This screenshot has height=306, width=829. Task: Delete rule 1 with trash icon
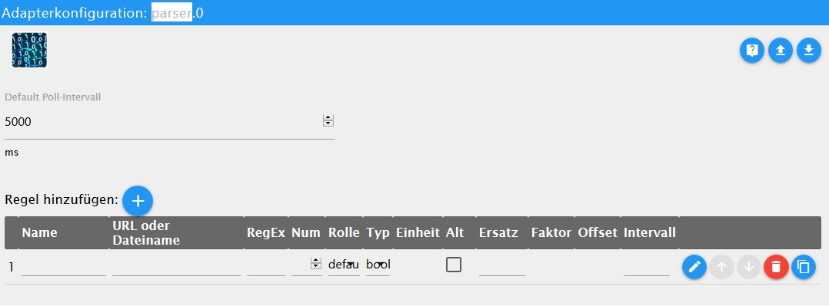[x=776, y=267]
